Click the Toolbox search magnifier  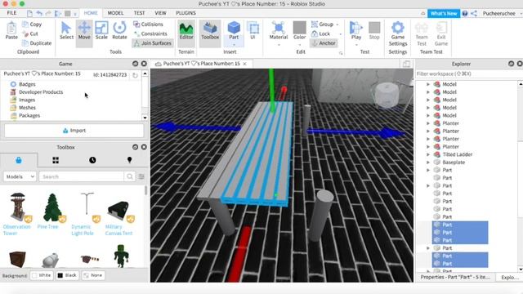[130, 176]
